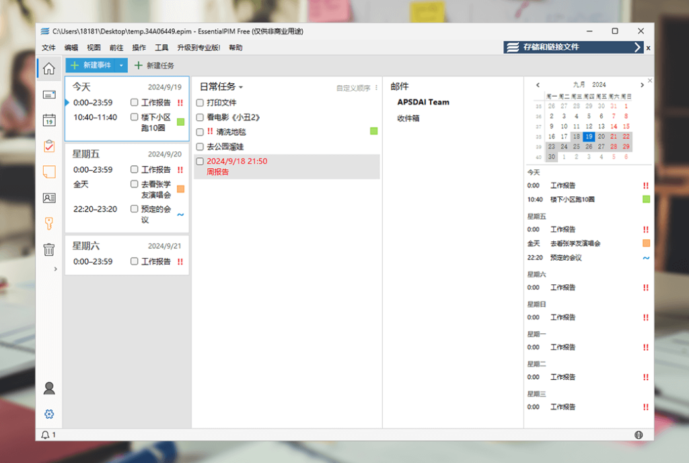Expand the sidebar with small chevron
689x463 pixels.
coord(55,269)
